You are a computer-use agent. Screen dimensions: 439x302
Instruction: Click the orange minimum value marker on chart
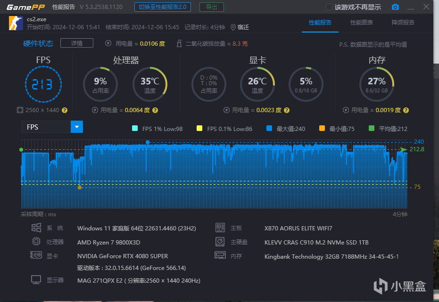coord(80,188)
